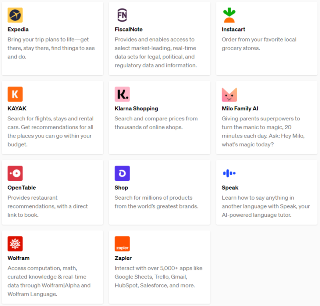Click the blue Speak waveform icon

point(229,173)
